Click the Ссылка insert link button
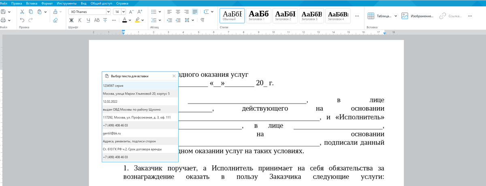486x186 pixels. tap(450, 16)
